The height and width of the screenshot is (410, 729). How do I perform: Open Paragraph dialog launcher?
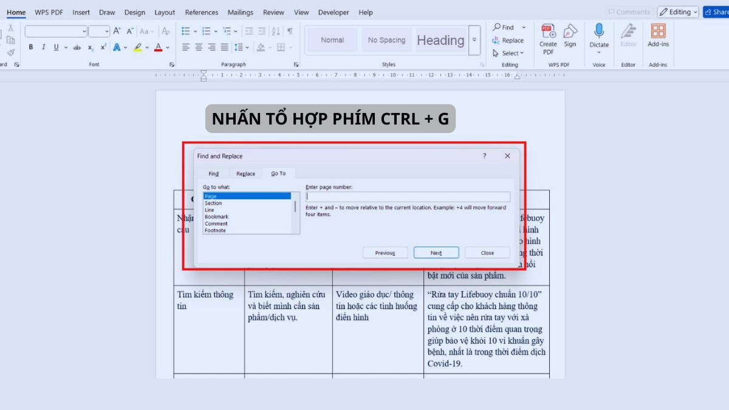point(296,64)
